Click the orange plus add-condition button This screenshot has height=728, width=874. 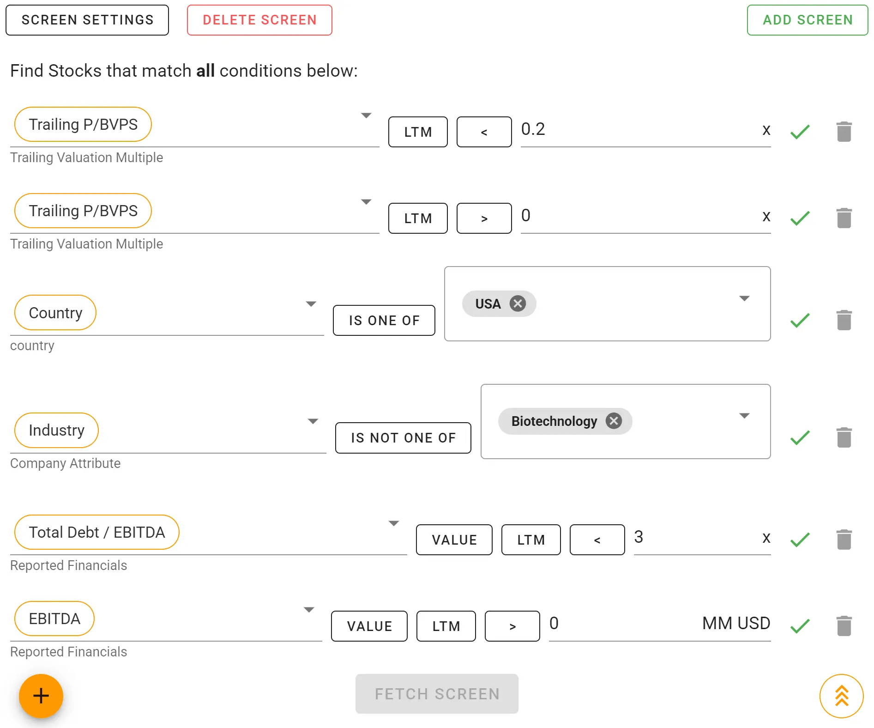[41, 696]
